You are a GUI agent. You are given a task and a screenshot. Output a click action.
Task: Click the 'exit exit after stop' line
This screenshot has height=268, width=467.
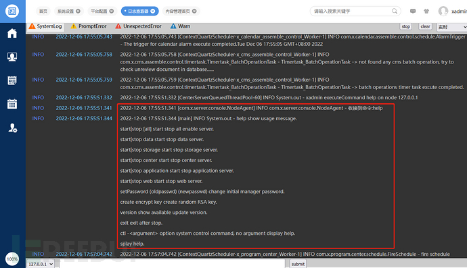pyautogui.click(x=141, y=223)
